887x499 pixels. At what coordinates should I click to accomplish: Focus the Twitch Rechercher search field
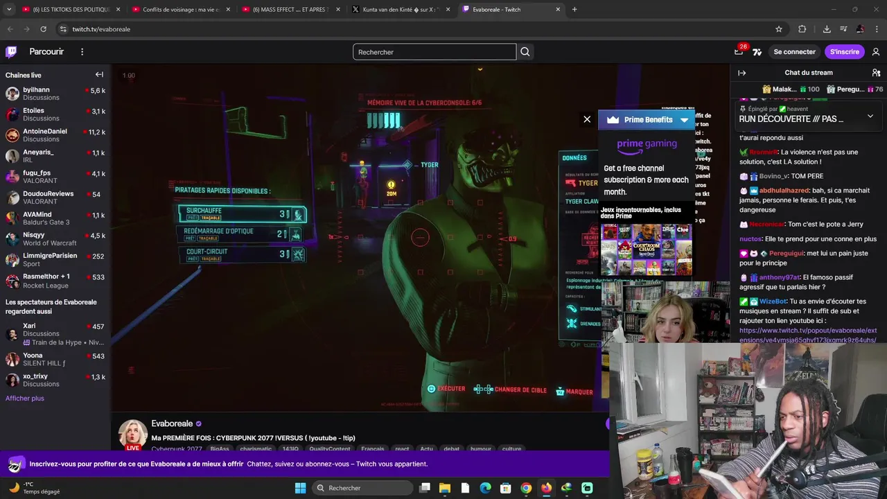pos(434,52)
